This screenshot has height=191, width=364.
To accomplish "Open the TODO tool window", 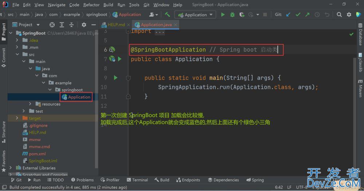I will tap(55, 180).
